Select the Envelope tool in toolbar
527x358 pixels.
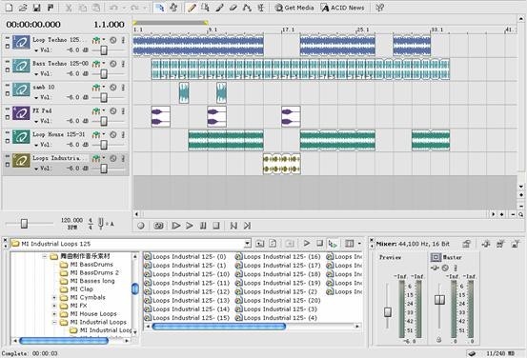pos(247,8)
